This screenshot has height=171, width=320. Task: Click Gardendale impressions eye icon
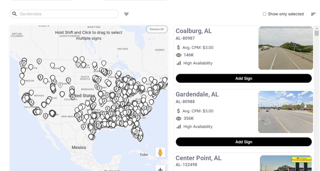pos(179,118)
